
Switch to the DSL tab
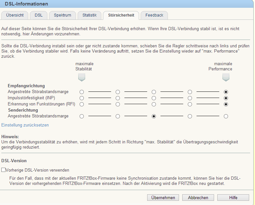click(x=39, y=15)
